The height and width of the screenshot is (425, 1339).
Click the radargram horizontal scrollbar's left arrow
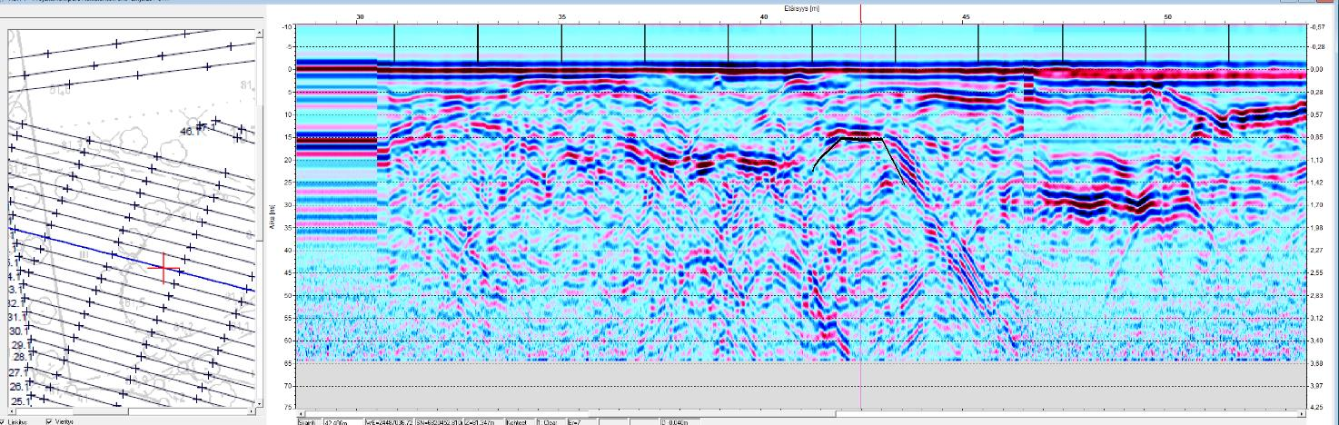coord(301,414)
